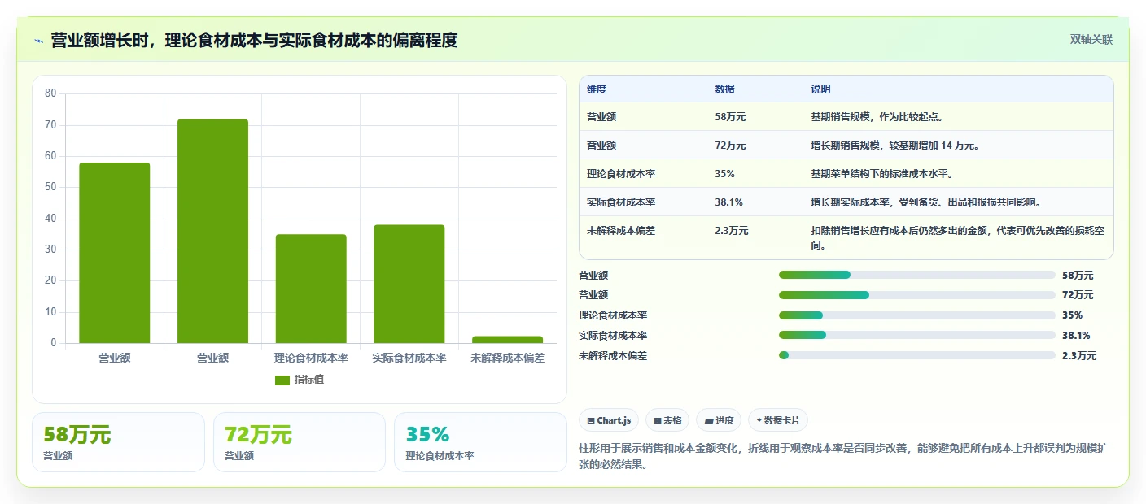Click 未解释成本偏差 label in progress list

point(613,356)
